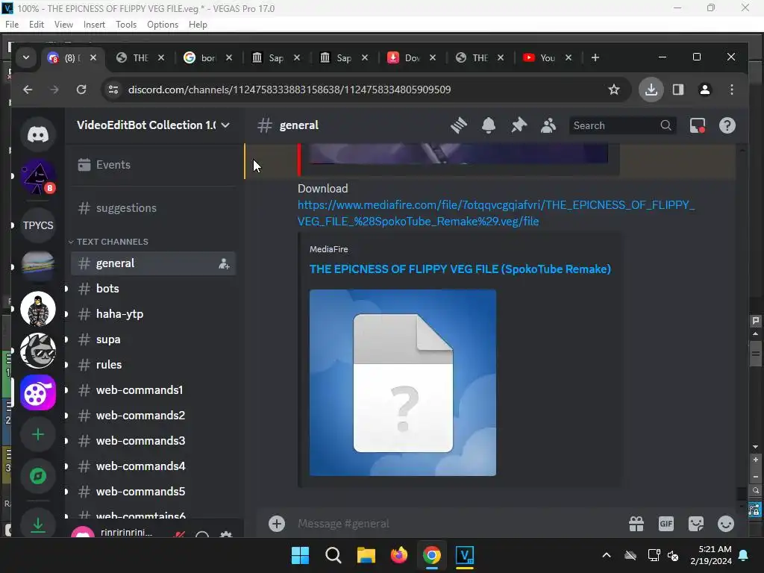The image size is (764, 573).
Task: Open taskbar clock showing 5:21 AM
Action: [x=711, y=555]
